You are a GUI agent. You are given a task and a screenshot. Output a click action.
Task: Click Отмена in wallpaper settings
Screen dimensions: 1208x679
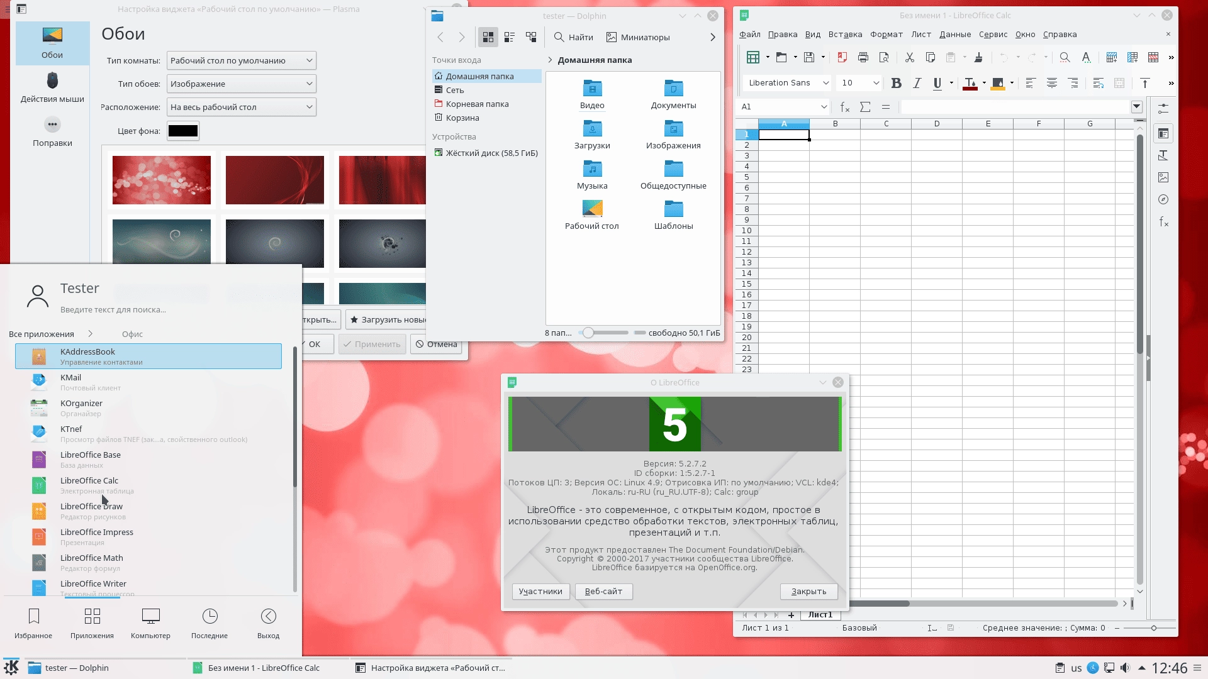pos(437,344)
